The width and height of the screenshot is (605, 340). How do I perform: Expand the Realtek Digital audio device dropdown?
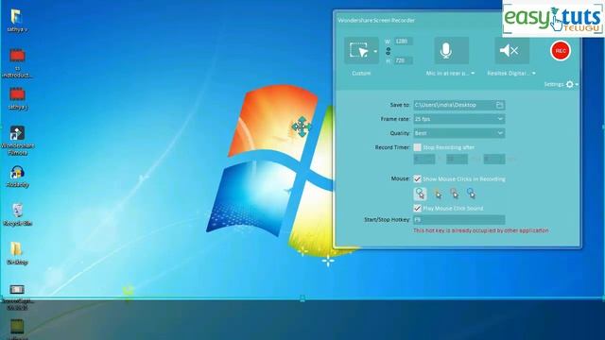[x=534, y=74]
